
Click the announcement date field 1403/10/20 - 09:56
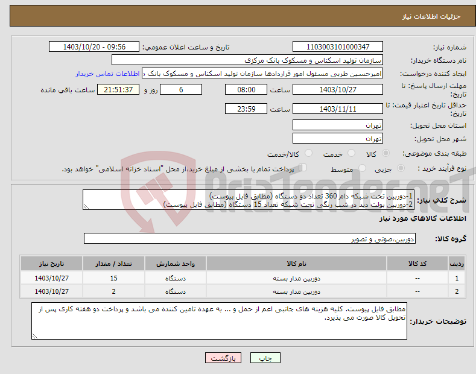click(94, 47)
